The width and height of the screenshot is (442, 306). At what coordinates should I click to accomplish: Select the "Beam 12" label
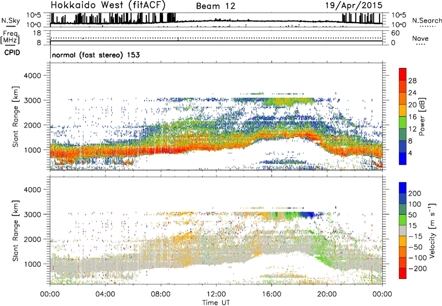pyautogui.click(x=215, y=6)
